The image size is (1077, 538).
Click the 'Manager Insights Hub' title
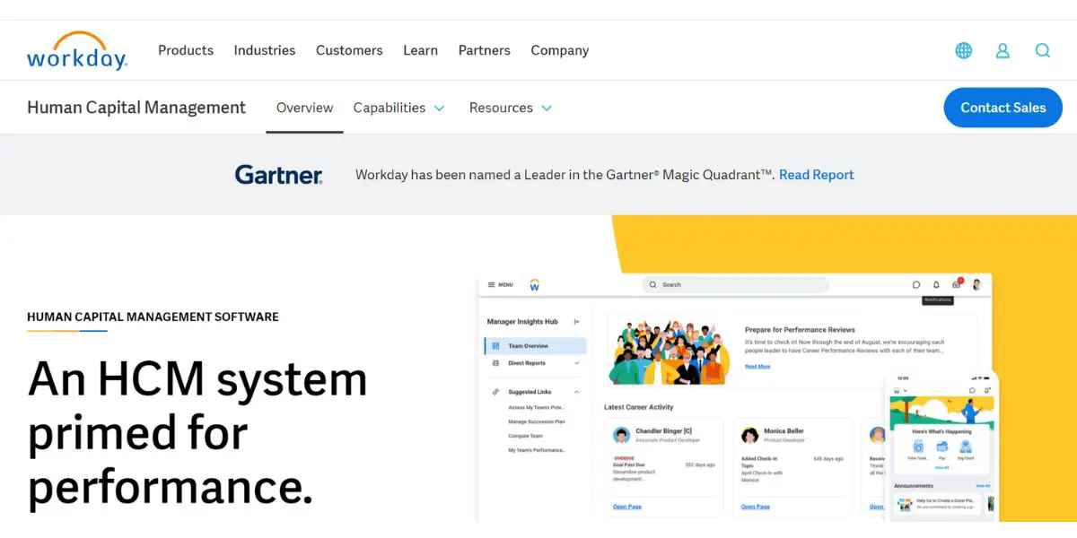click(x=522, y=322)
